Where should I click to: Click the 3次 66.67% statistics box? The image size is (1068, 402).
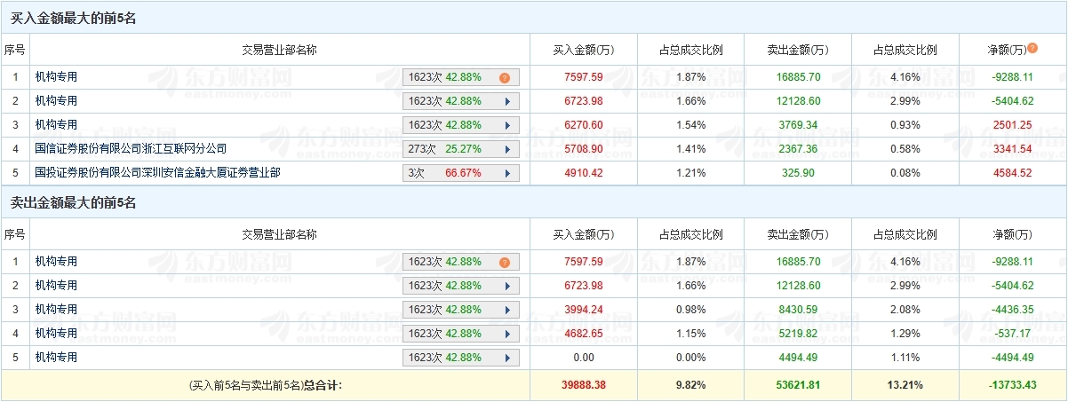(x=451, y=173)
